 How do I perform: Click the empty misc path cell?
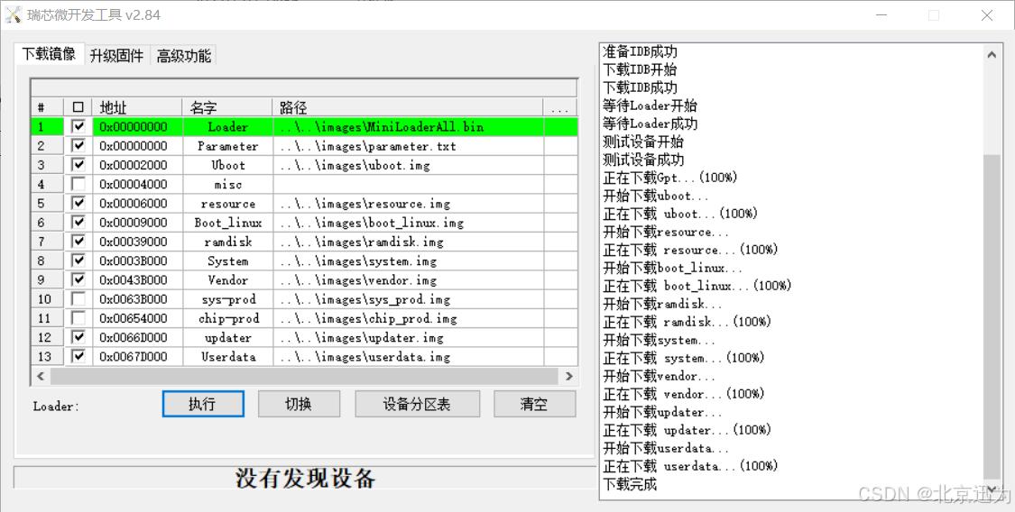[x=408, y=184]
